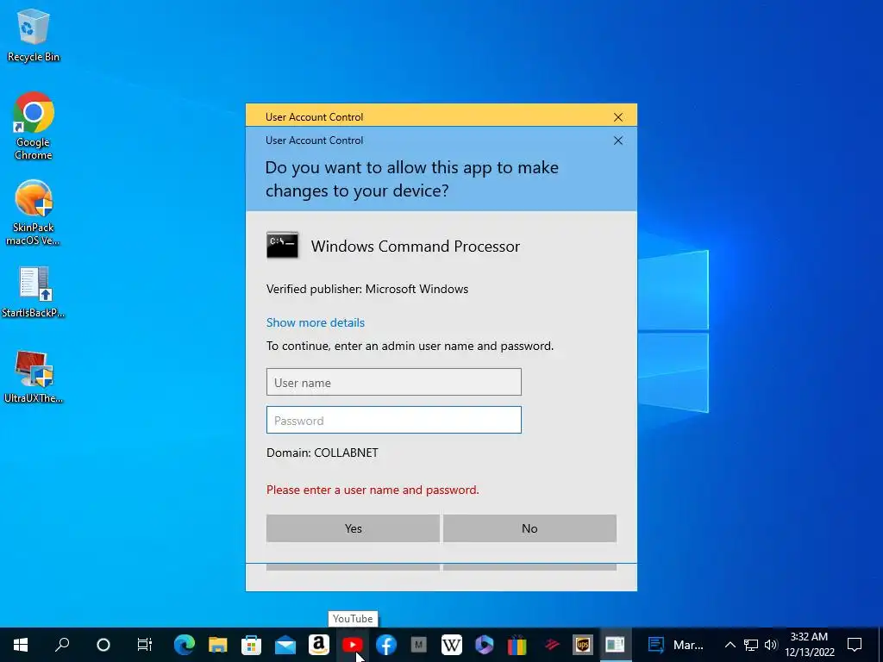The width and height of the screenshot is (883, 662).
Task: Open the colorful striped gift icon
Action: (x=517, y=645)
